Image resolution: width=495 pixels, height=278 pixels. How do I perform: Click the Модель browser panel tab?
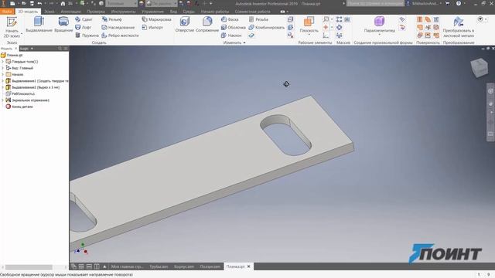6,49
